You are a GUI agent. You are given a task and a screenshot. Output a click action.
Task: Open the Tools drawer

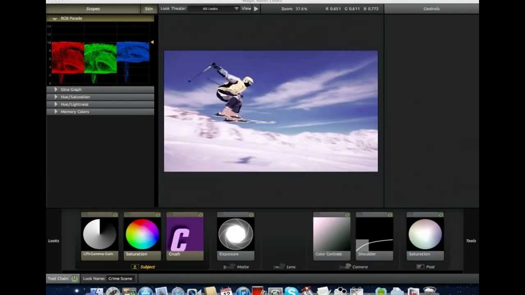(471, 241)
